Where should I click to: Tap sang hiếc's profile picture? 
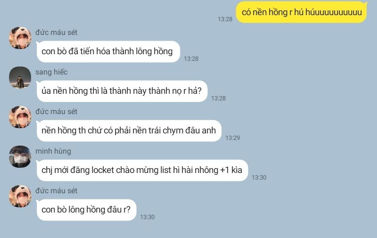[20, 77]
